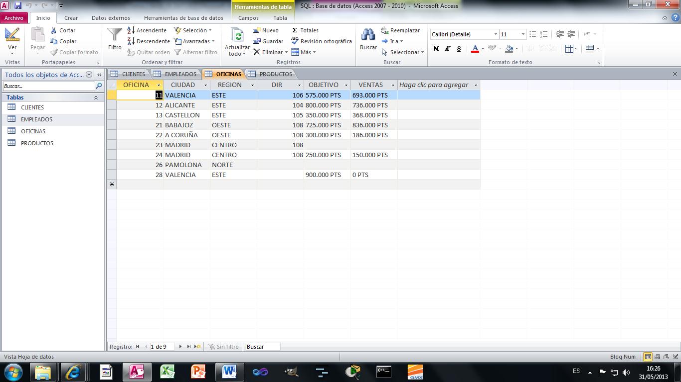Viewport: 681px width, 382px height.
Task: Open the font size dropdown
Action: coord(522,34)
